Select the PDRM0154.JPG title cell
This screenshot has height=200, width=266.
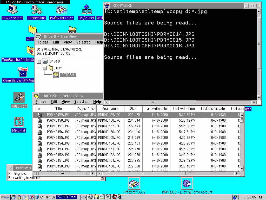point(58,143)
